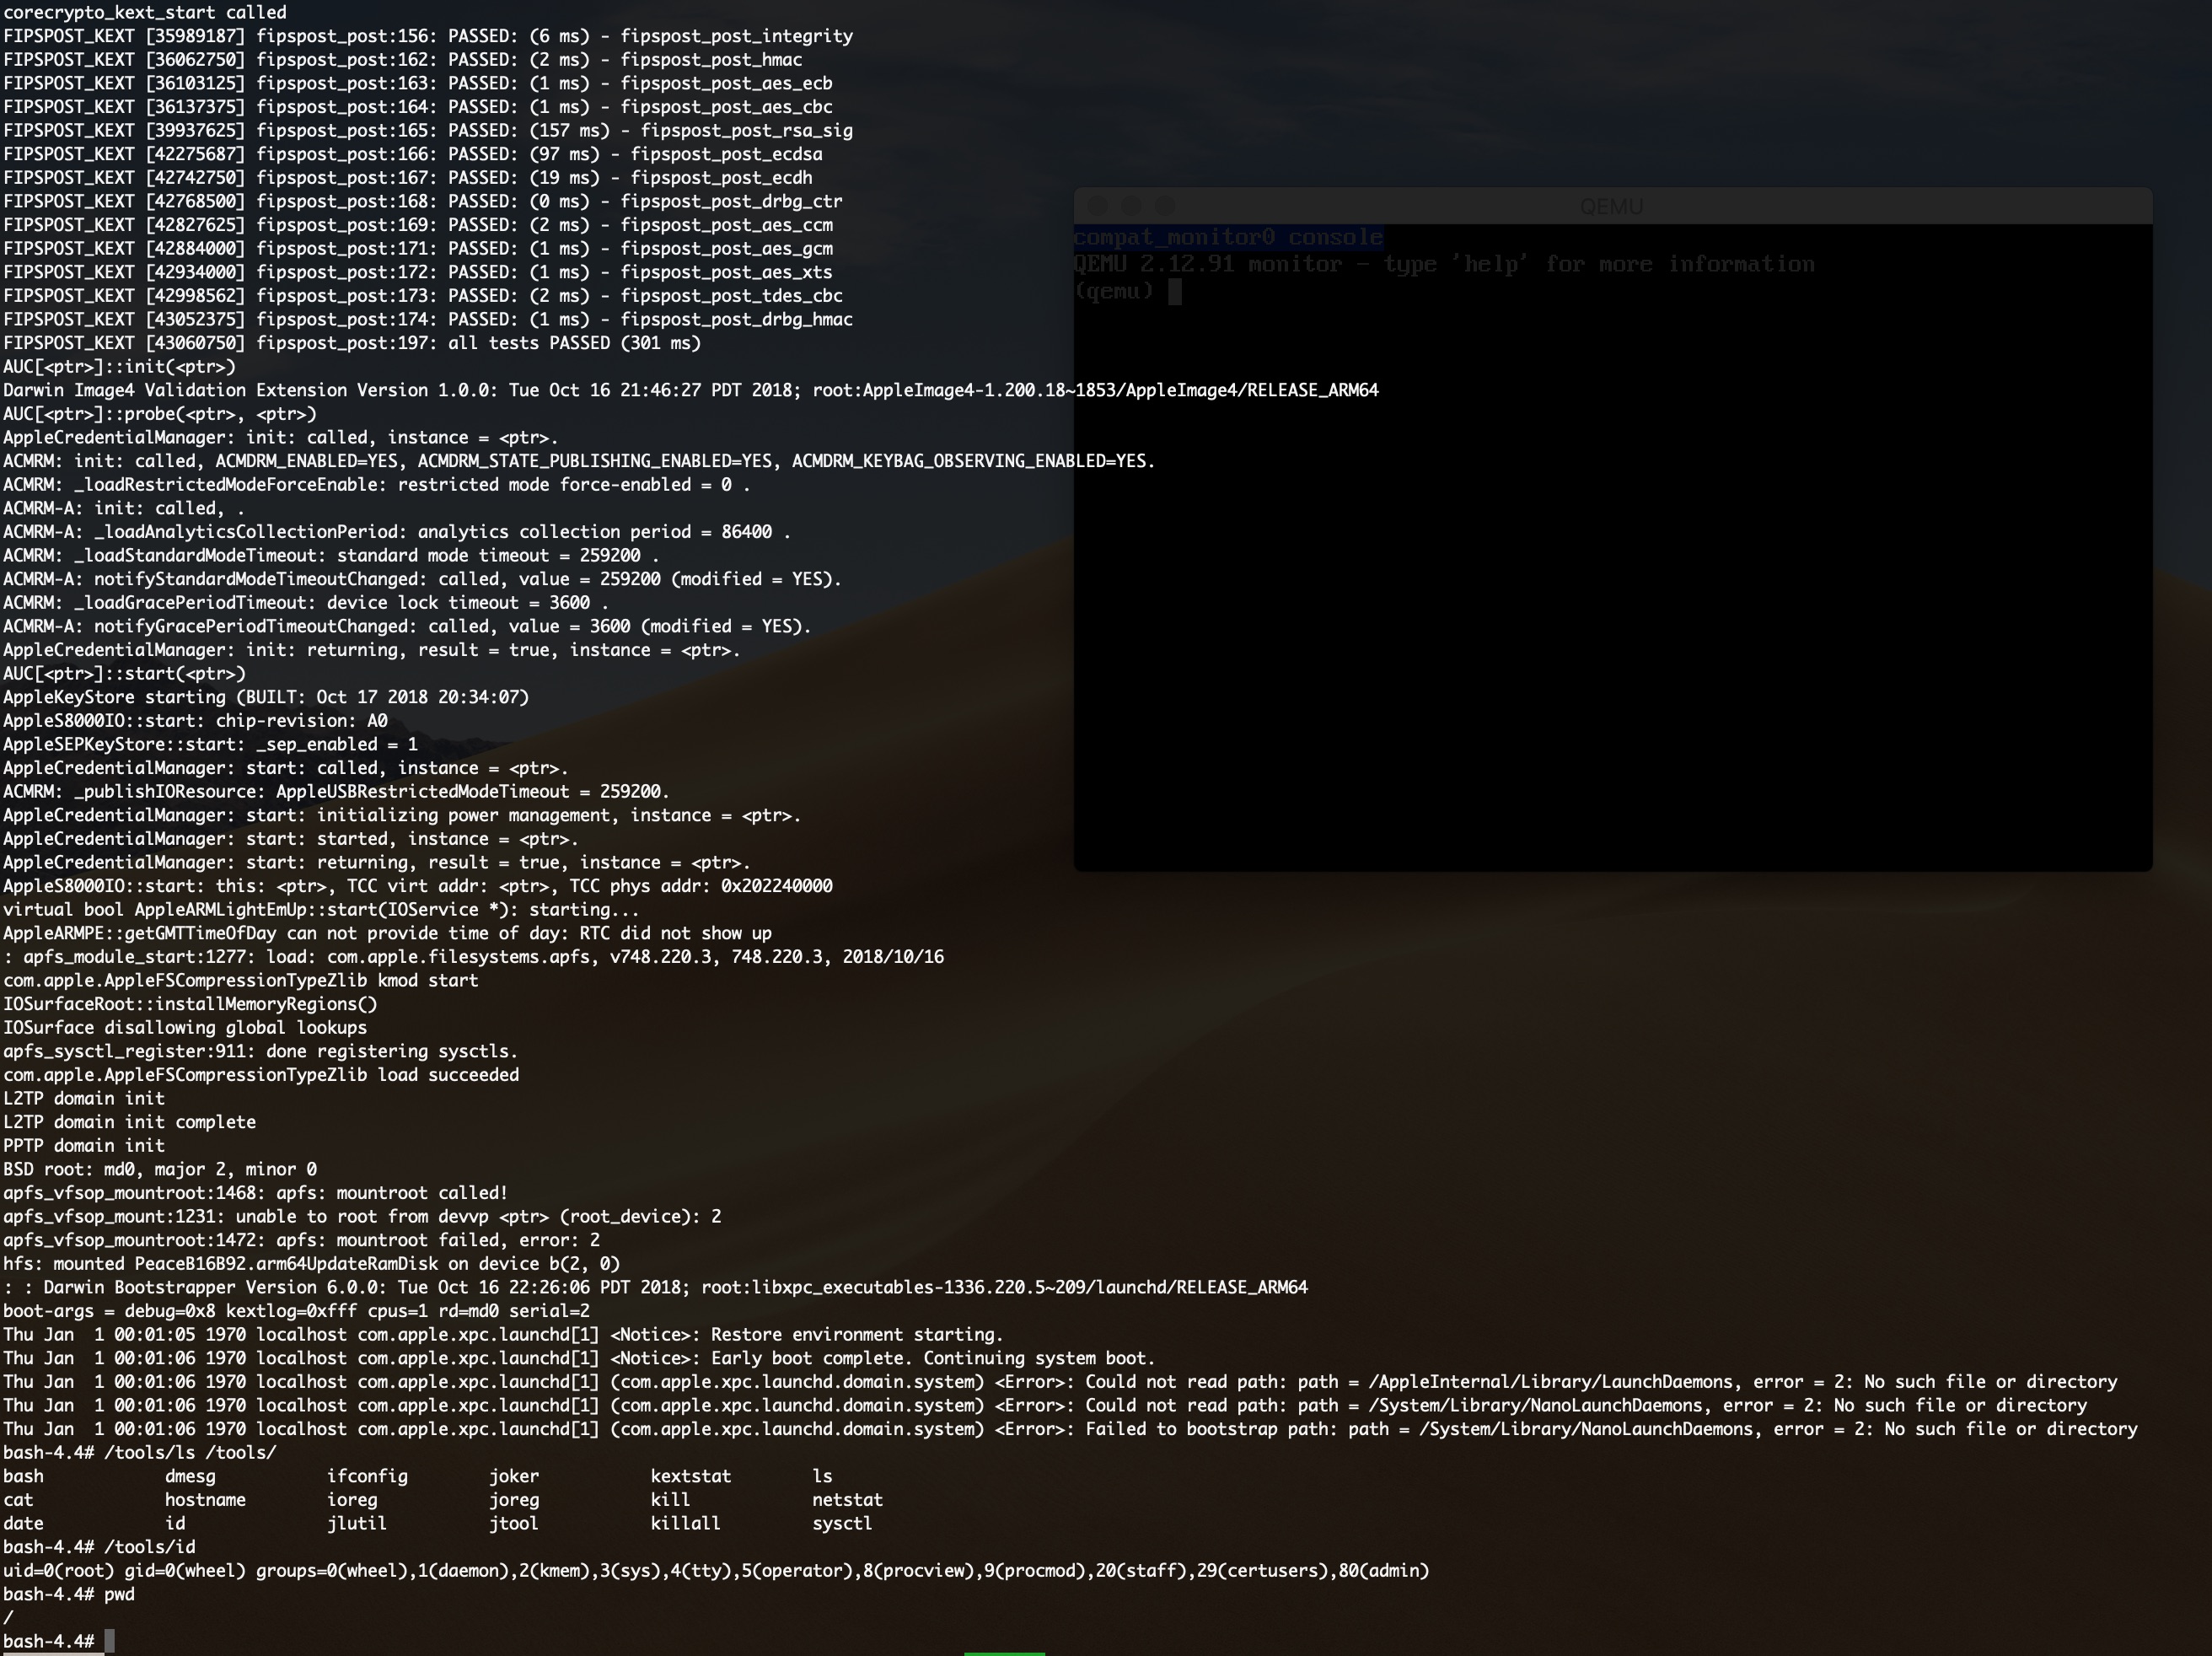Click the green status indicator at screen bottom
The width and height of the screenshot is (2212, 1656).
pos(1005,1650)
